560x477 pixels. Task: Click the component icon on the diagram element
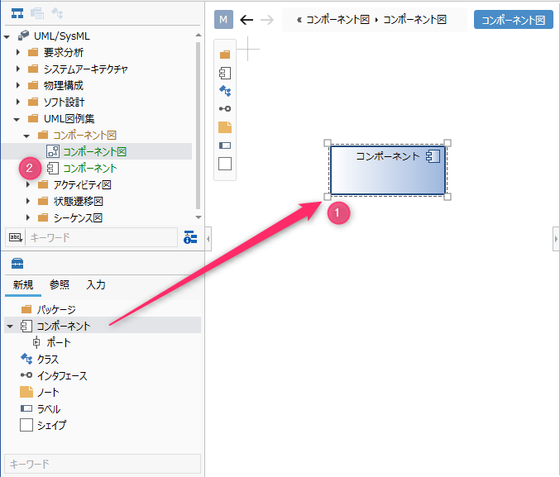pyautogui.click(x=433, y=156)
